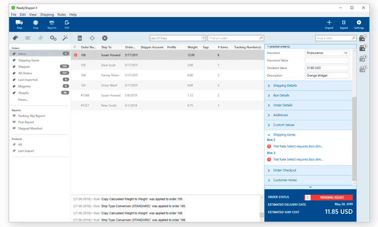Viewport: 378px width, 227px height.
Task: Click the Description field Orange Widget
Action: point(327,76)
